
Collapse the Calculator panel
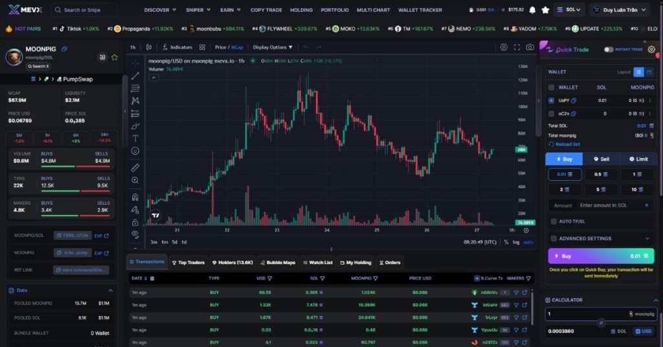655,300
